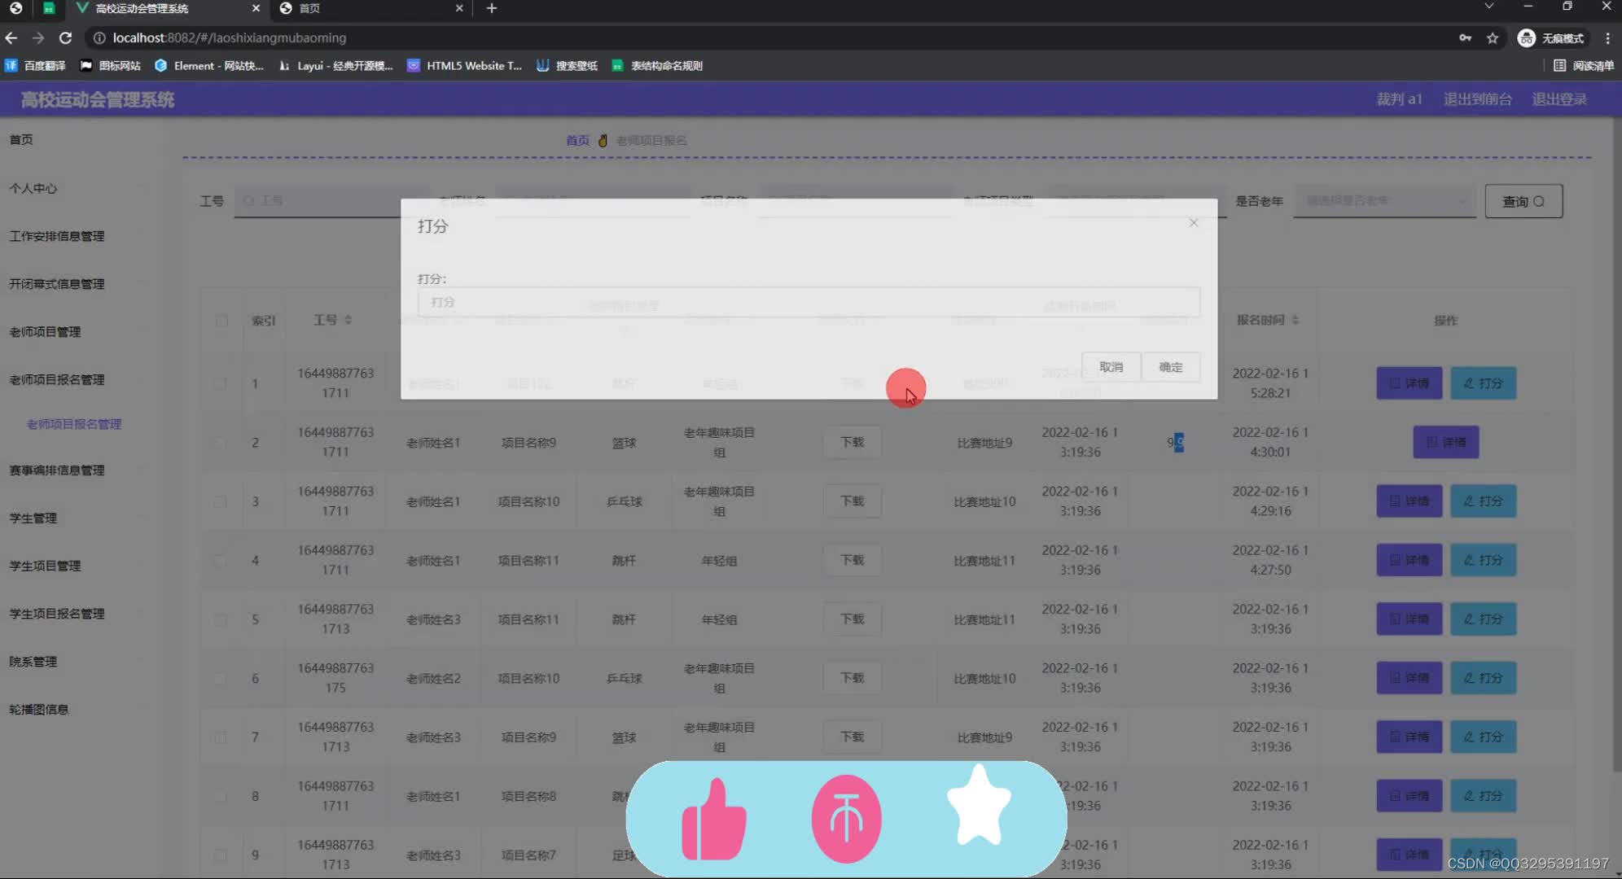Reload the page with browser refresh icon
The image size is (1622, 879).
(65, 37)
